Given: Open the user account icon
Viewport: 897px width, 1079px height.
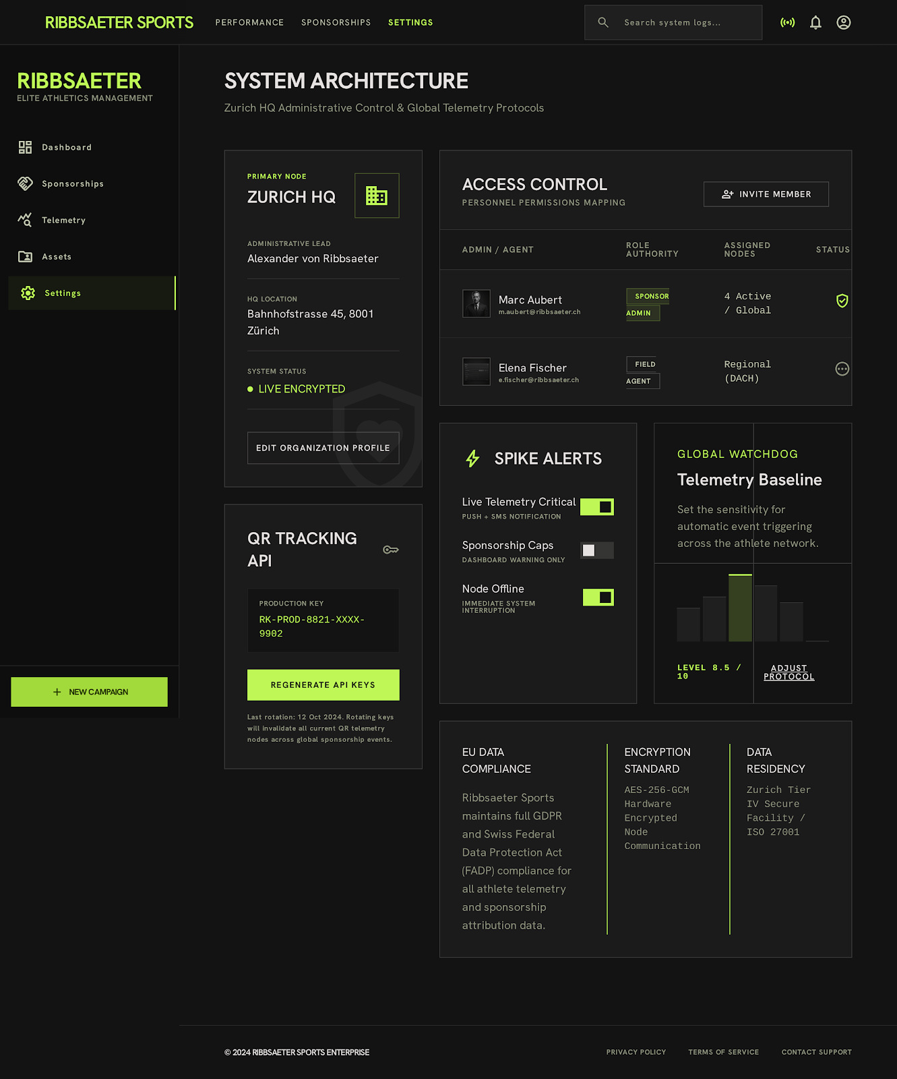Looking at the screenshot, I should (x=844, y=22).
